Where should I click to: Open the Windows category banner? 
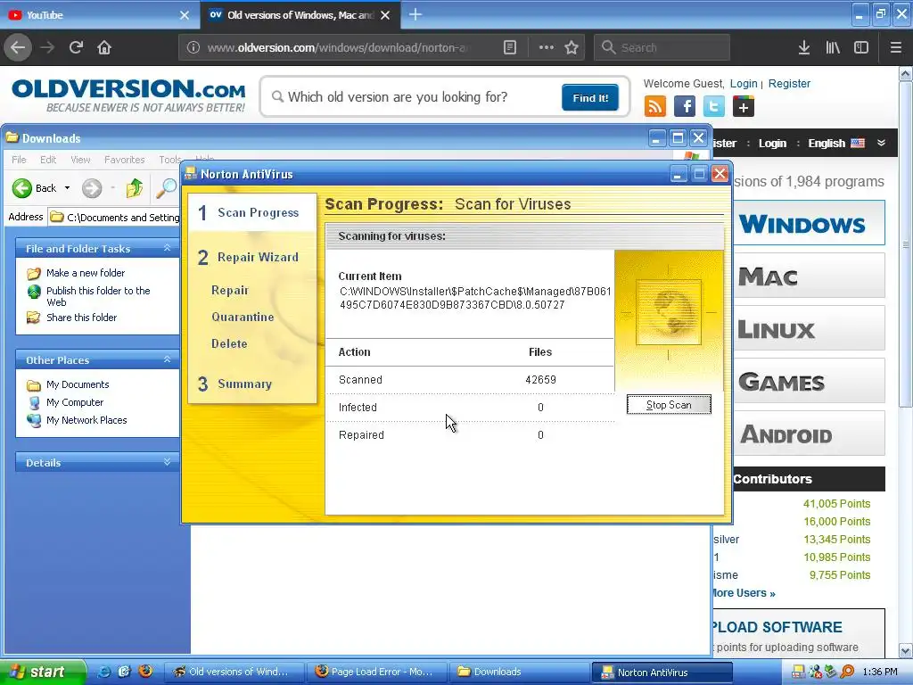(x=810, y=223)
